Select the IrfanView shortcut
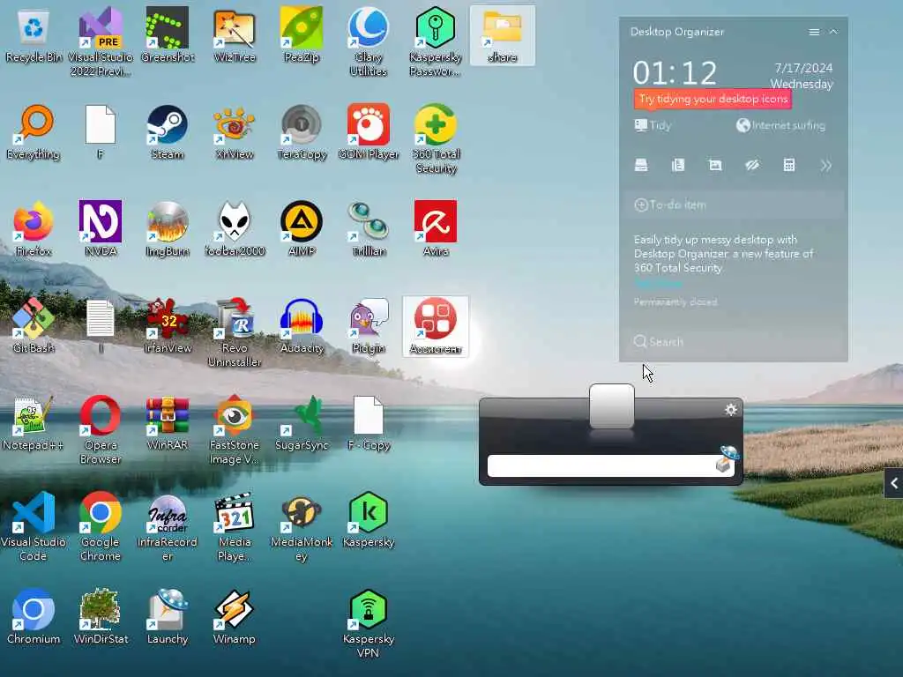Image resolution: width=903 pixels, height=677 pixels. 167,326
